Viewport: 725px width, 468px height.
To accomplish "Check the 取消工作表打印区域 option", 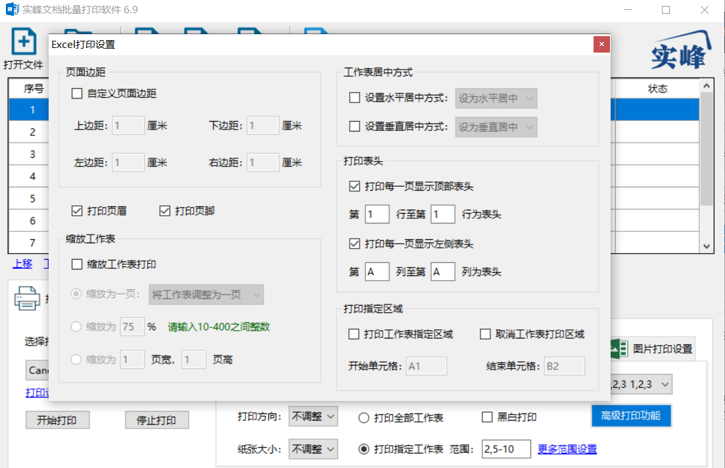I will pyautogui.click(x=485, y=335).
